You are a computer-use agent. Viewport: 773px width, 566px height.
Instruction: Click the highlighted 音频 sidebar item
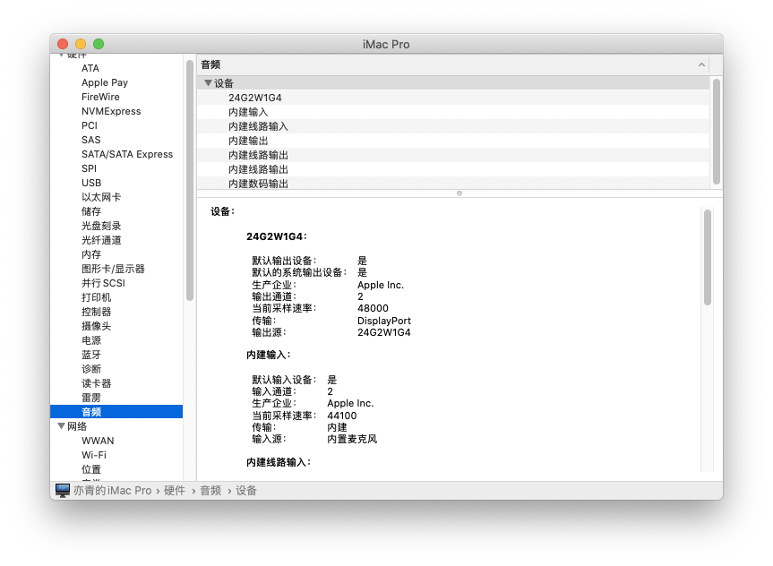116,411
